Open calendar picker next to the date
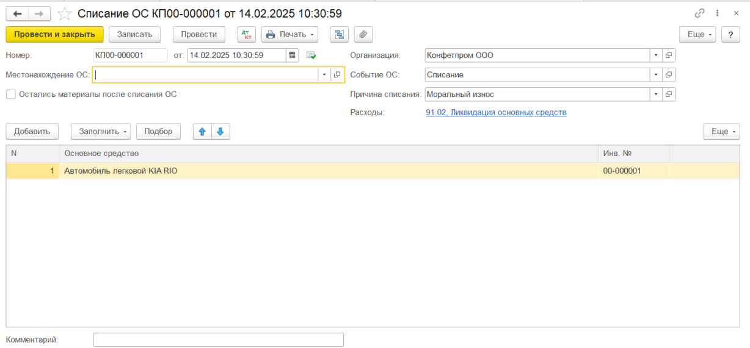This screenshot has width=750, height=348. click(292, 55)
